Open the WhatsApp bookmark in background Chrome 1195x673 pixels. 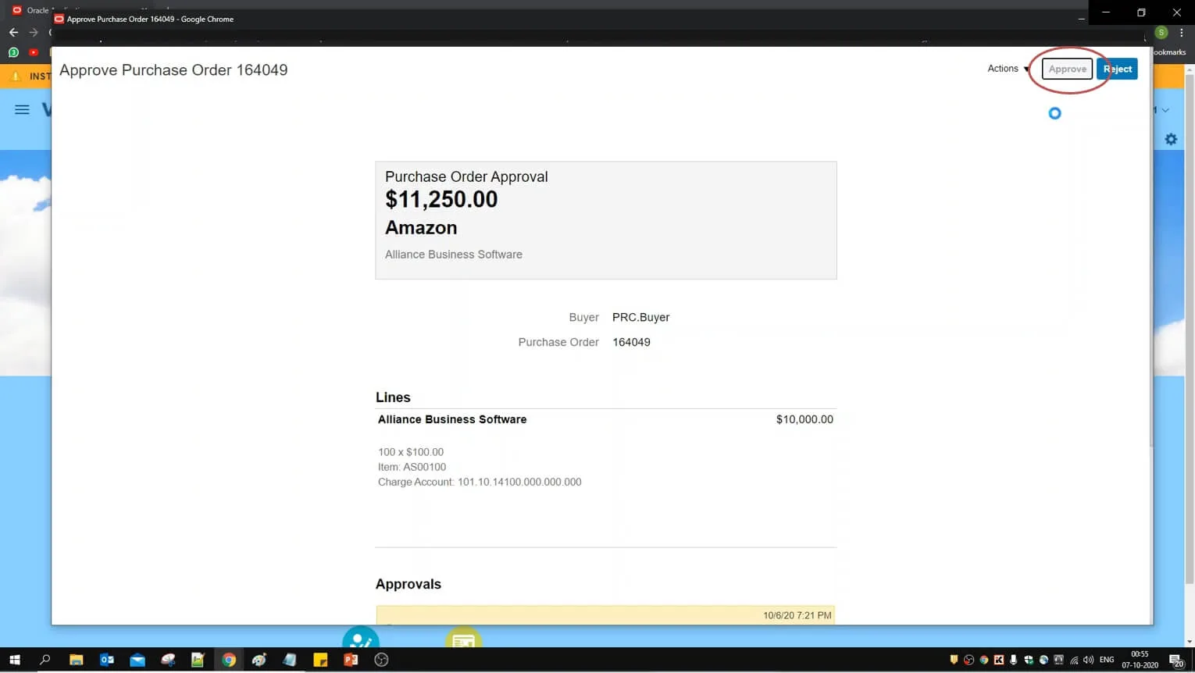(13, 52)
